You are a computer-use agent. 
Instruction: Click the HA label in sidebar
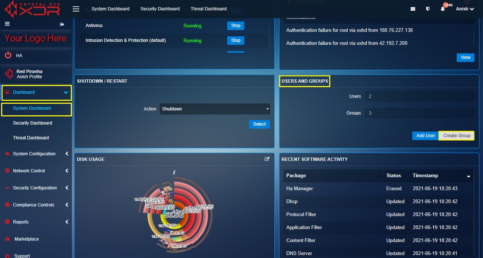pos(19,56)
